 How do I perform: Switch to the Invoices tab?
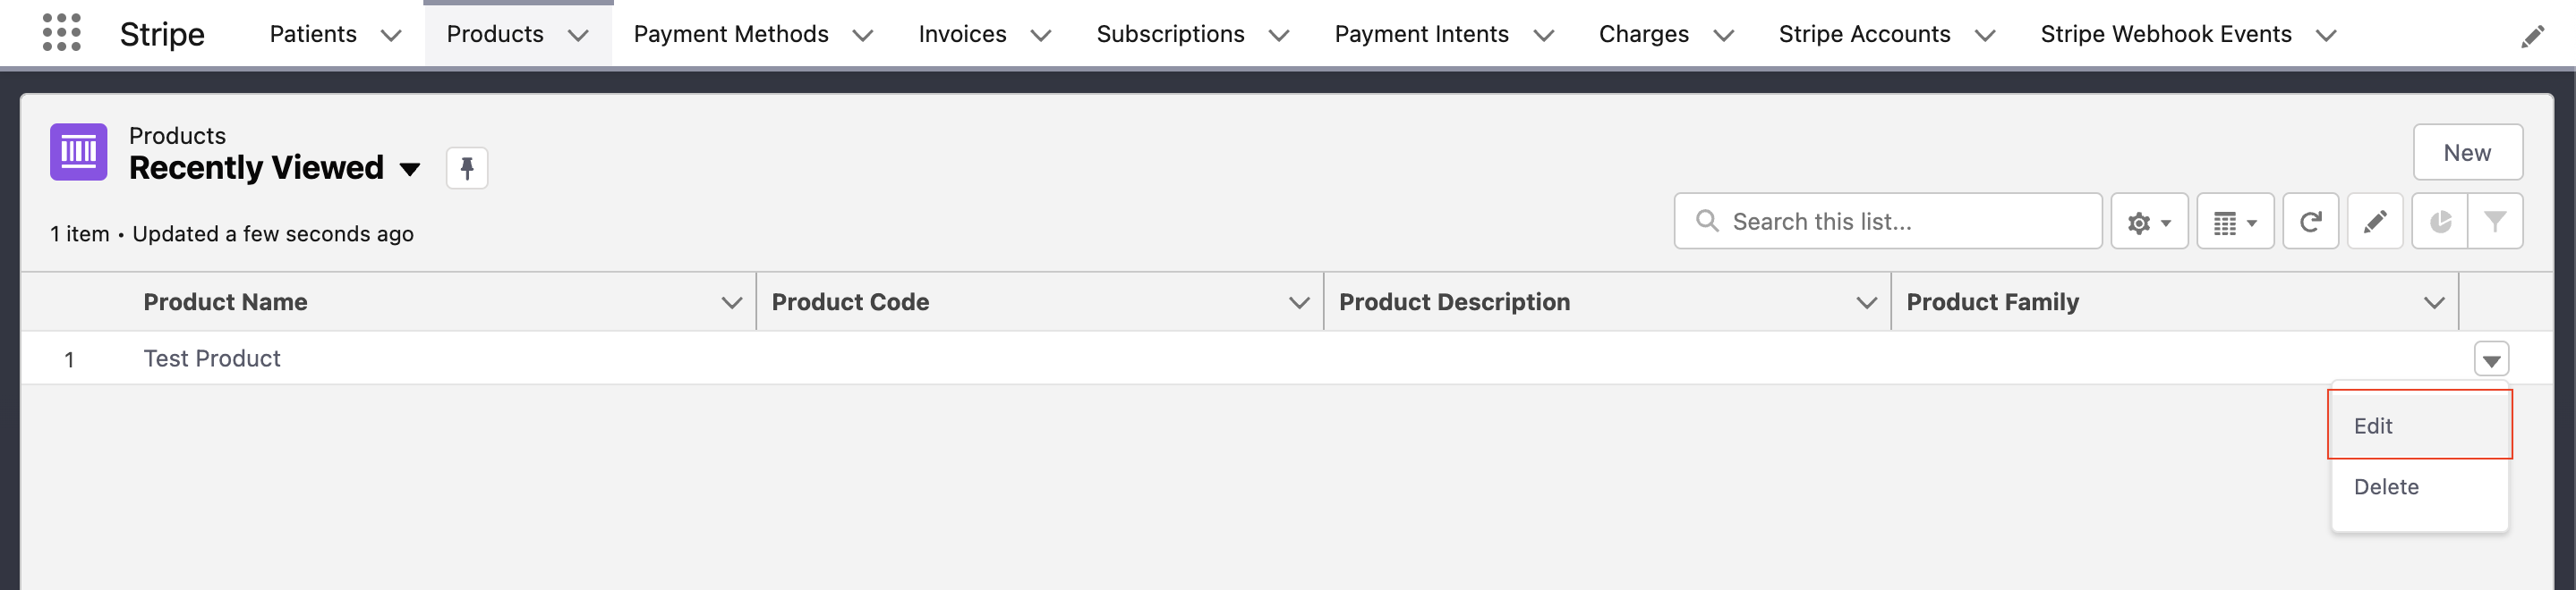(x=962, y=35)
